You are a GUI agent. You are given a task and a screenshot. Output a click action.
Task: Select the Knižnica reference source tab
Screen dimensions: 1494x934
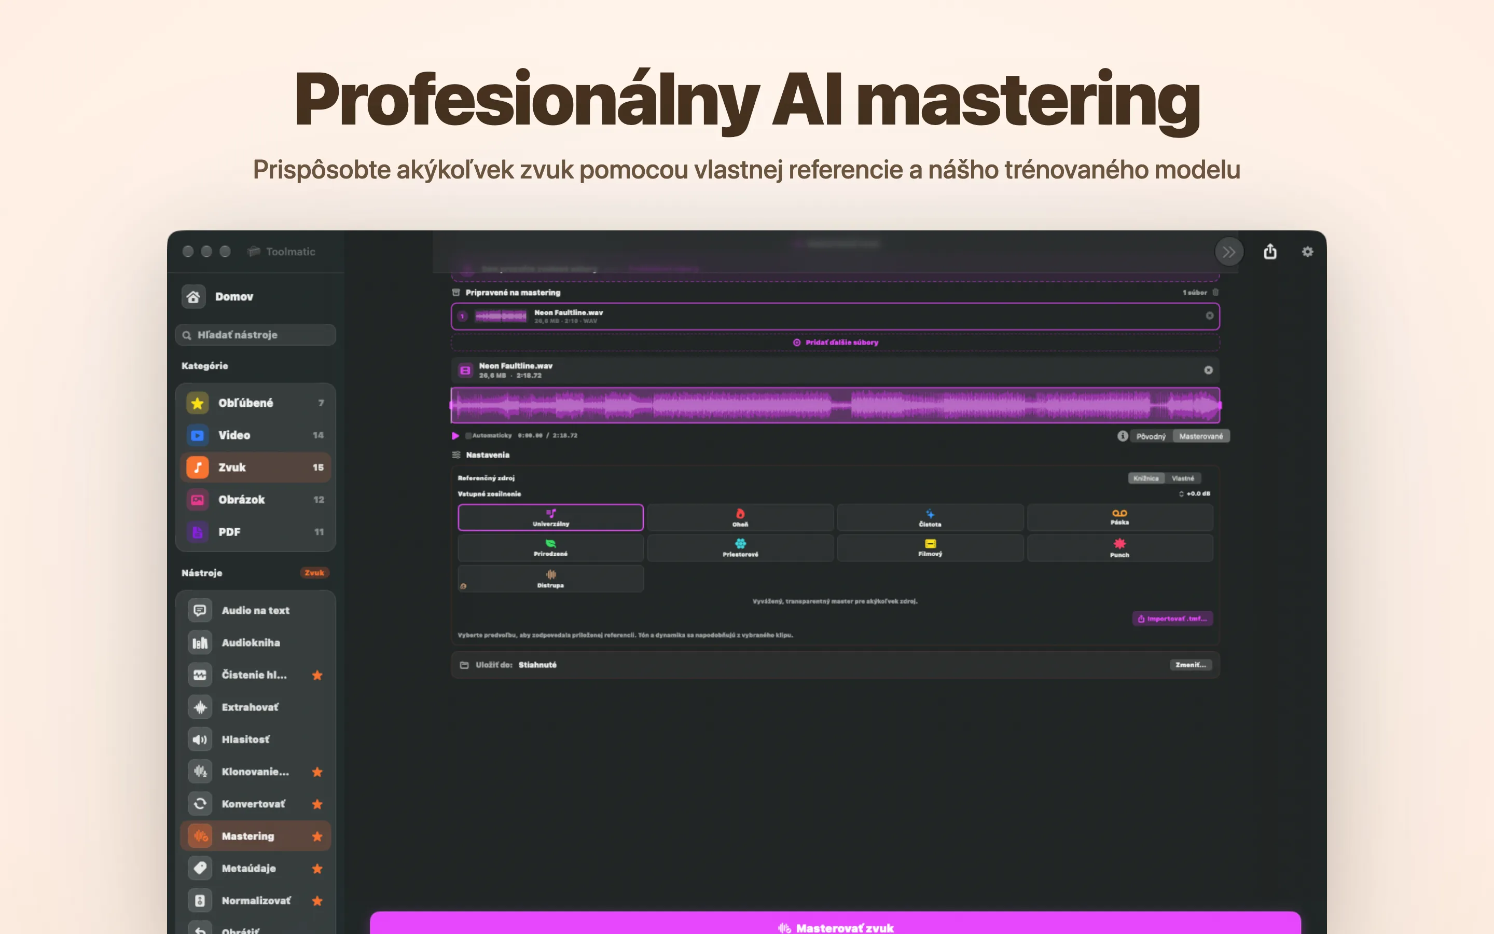1146,478
